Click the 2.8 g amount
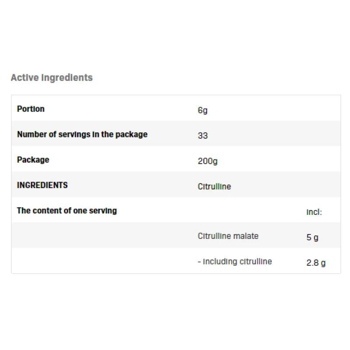The image size is (350, 350). [316, 263]
